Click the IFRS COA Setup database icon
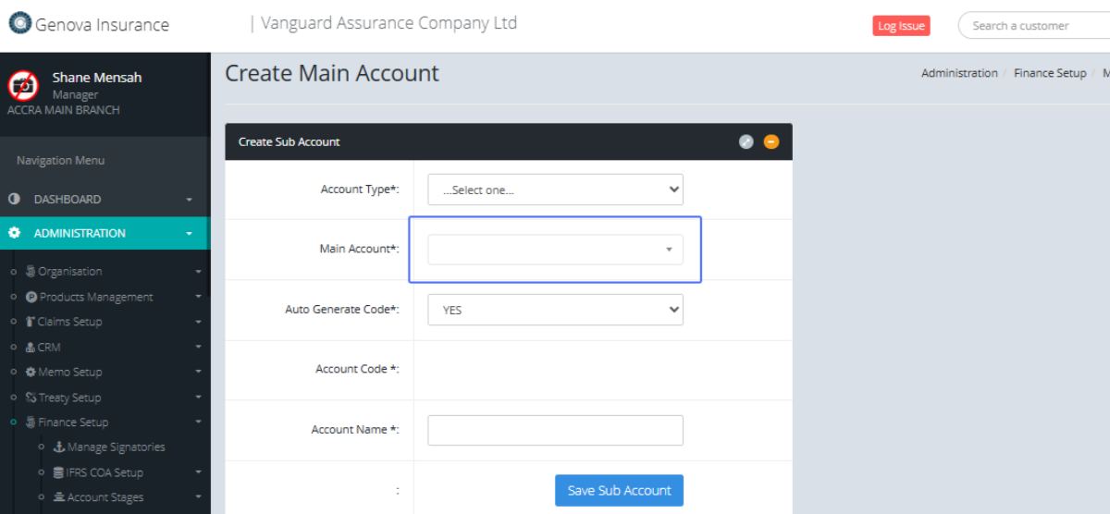The height and width of the screenshot is (514, 1110). (x=59, y=472)
